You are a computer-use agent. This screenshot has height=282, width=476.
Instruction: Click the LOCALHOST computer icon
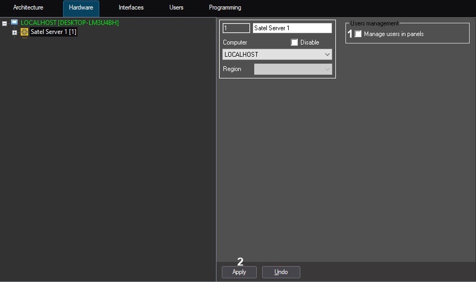click(x=14, y=22)
